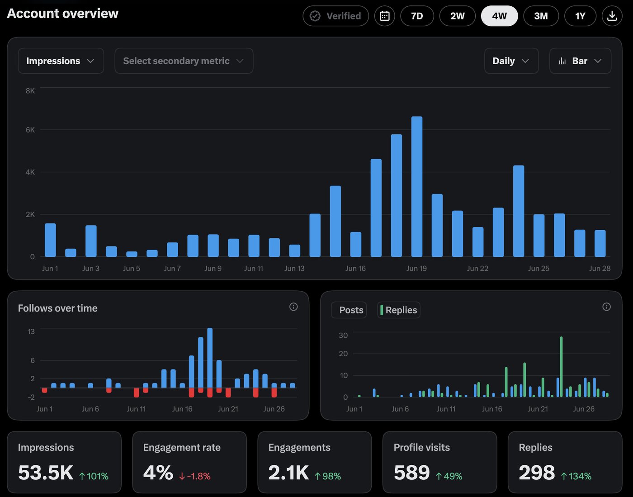Image resolution: width=633 pixels, height=497 pixels.
Task: Click the -1.8% engagement rate change
Action: pos(194,476)
